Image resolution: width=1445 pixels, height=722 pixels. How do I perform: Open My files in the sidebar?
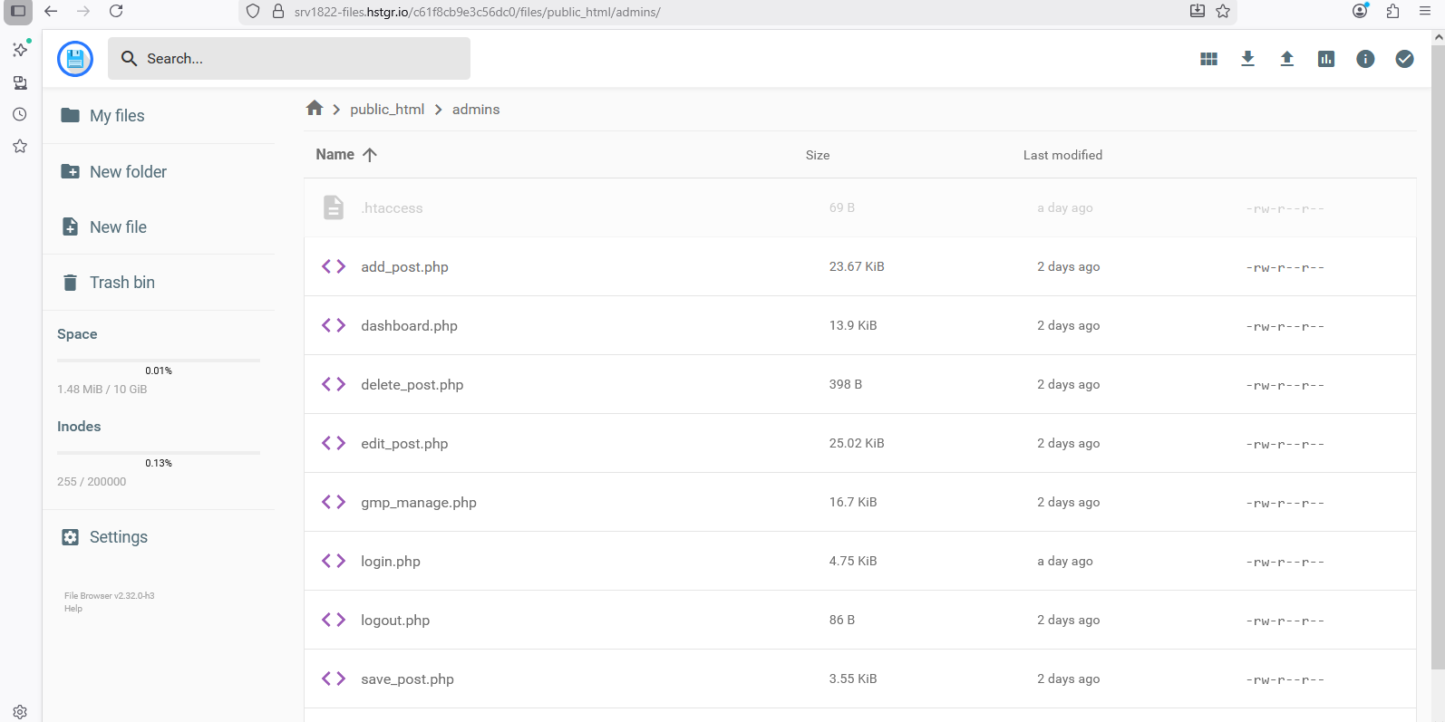click(117, 116)
